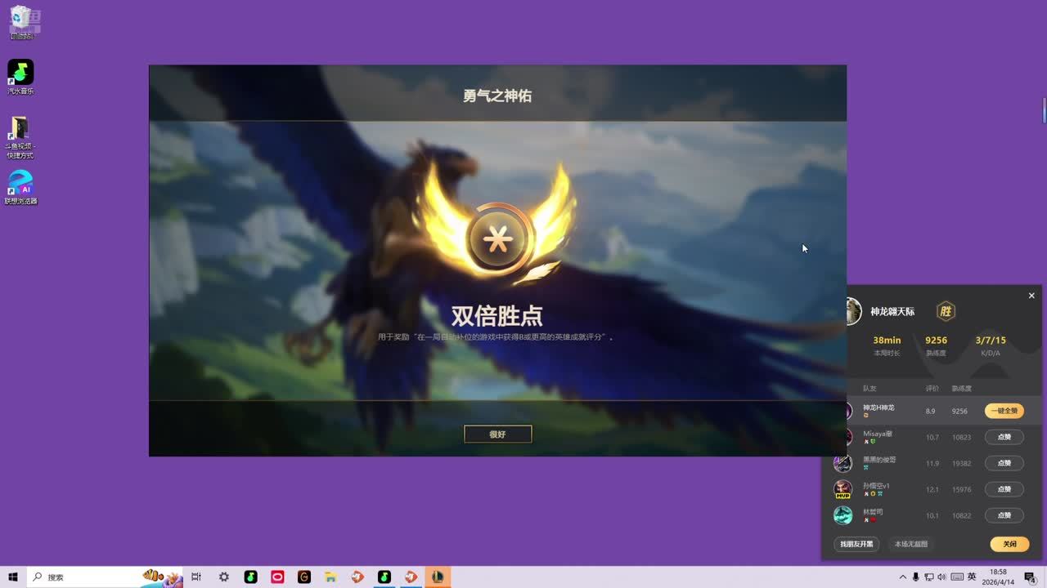Screen dimensions: 1047x588
Task: Click the 10822 proficiency value
Action: tap(961, 516)
